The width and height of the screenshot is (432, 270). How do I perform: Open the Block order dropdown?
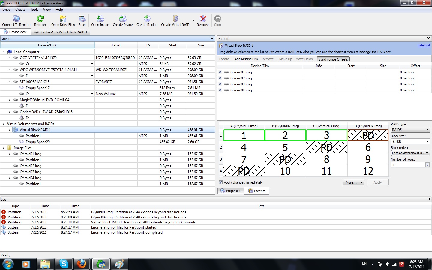[410, 153]
